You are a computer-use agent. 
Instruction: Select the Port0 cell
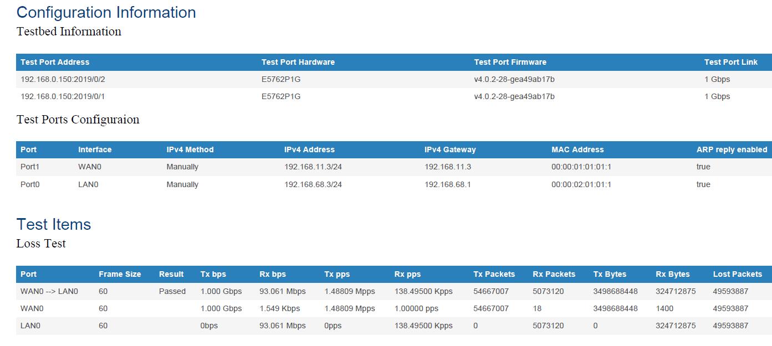pos(30,184)
